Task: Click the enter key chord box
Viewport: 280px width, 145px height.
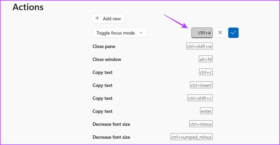Action: click(206, 111)
